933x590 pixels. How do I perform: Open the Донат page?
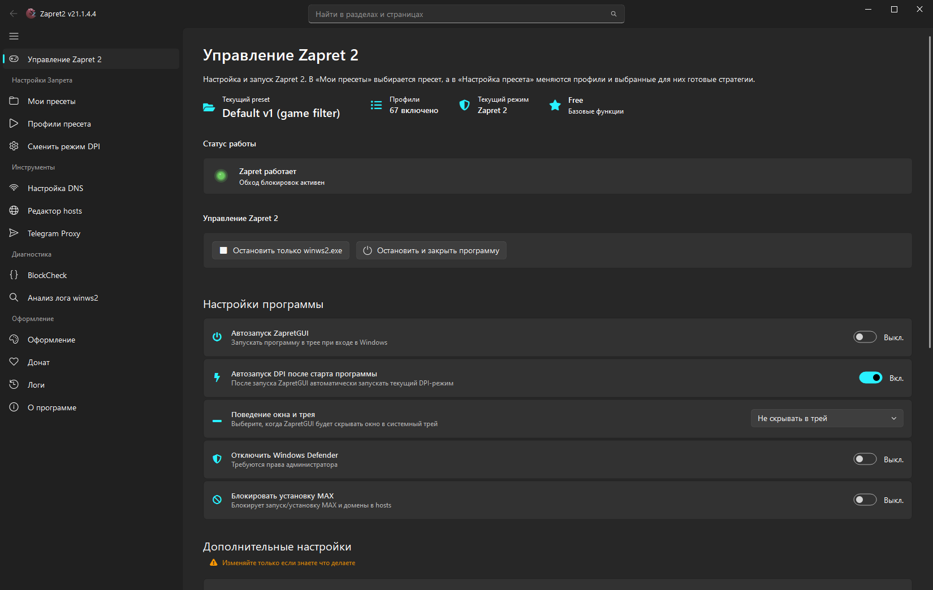(91, 362)
